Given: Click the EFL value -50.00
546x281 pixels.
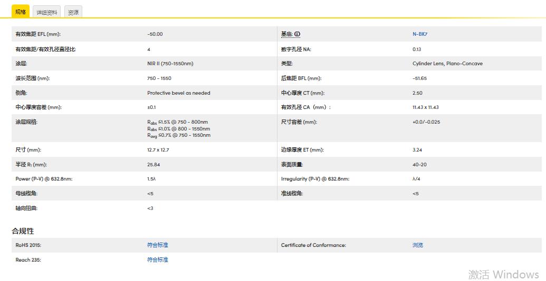Looking at the screenshot, I should point(155,34).
